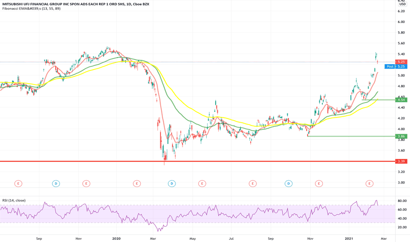Click the 6.00 price axis label
410x242 pixels.
(x=401, y=22)
